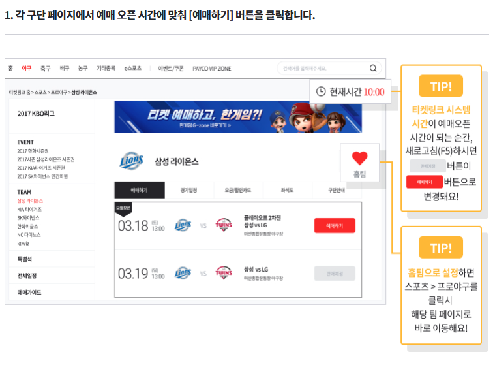Click 스포츠 in breadcrumb
This screenshot has width=495, height=367.
[40, 92]
